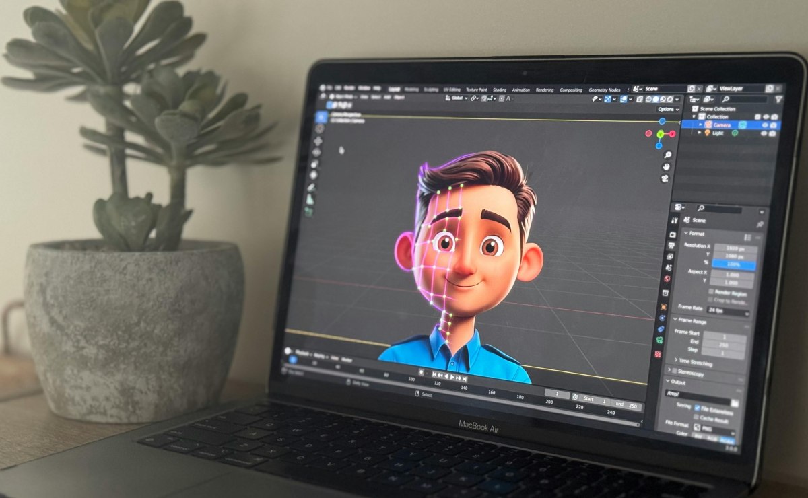Image resolution: width=808 pixels, height=498 pixels.
Task: Uncheck the File Extensions checkbox
Action: (697, 408)
